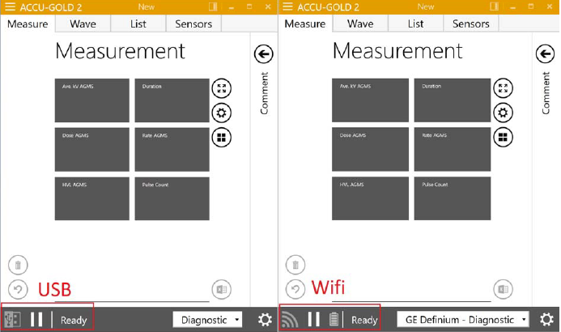Screen dimensions: 561x332
Task: Open tile grid layout in left window
Action: [222, 138]
